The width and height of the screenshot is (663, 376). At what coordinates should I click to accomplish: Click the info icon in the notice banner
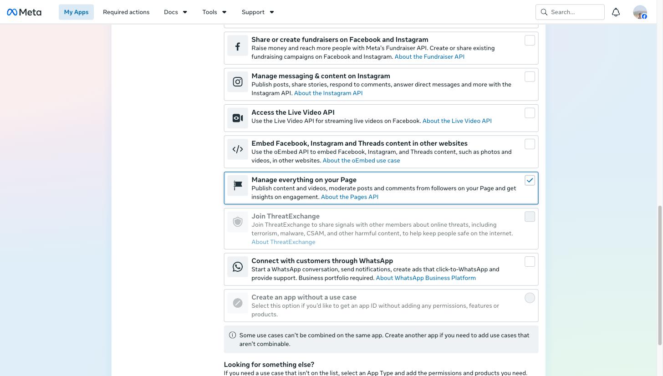pyautogui.click(x=232, y=335)
